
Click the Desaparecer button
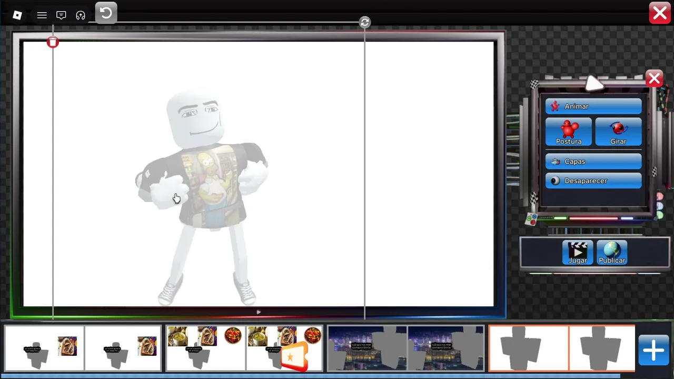tap(593, 181)
